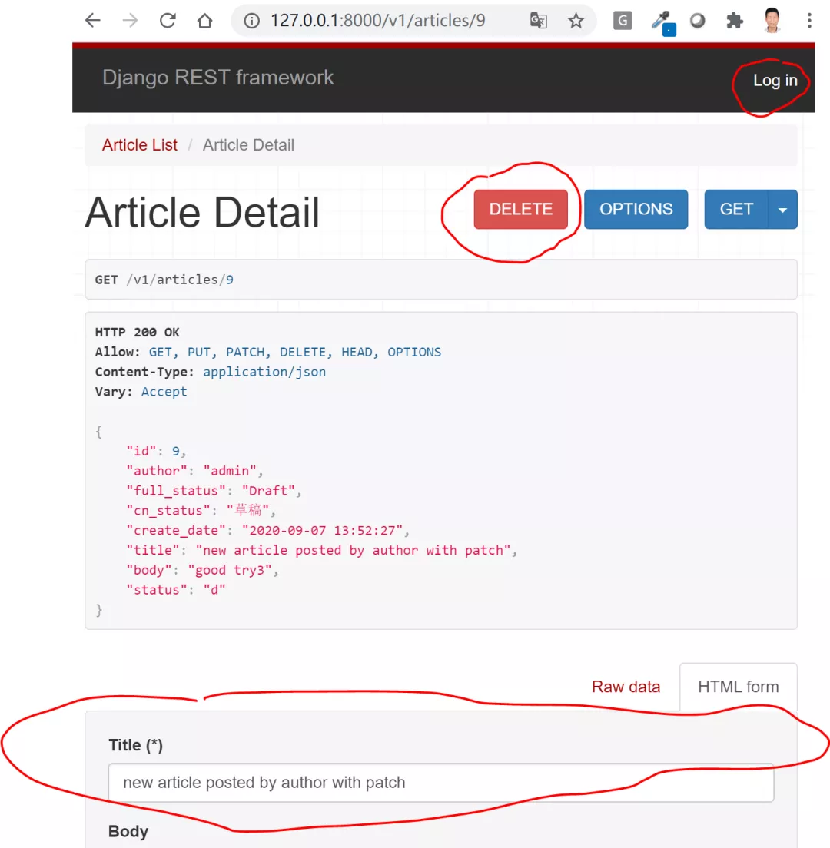Click Article Detail breadcrumb text
830x848 pixels.
click(x=248, y=145)
